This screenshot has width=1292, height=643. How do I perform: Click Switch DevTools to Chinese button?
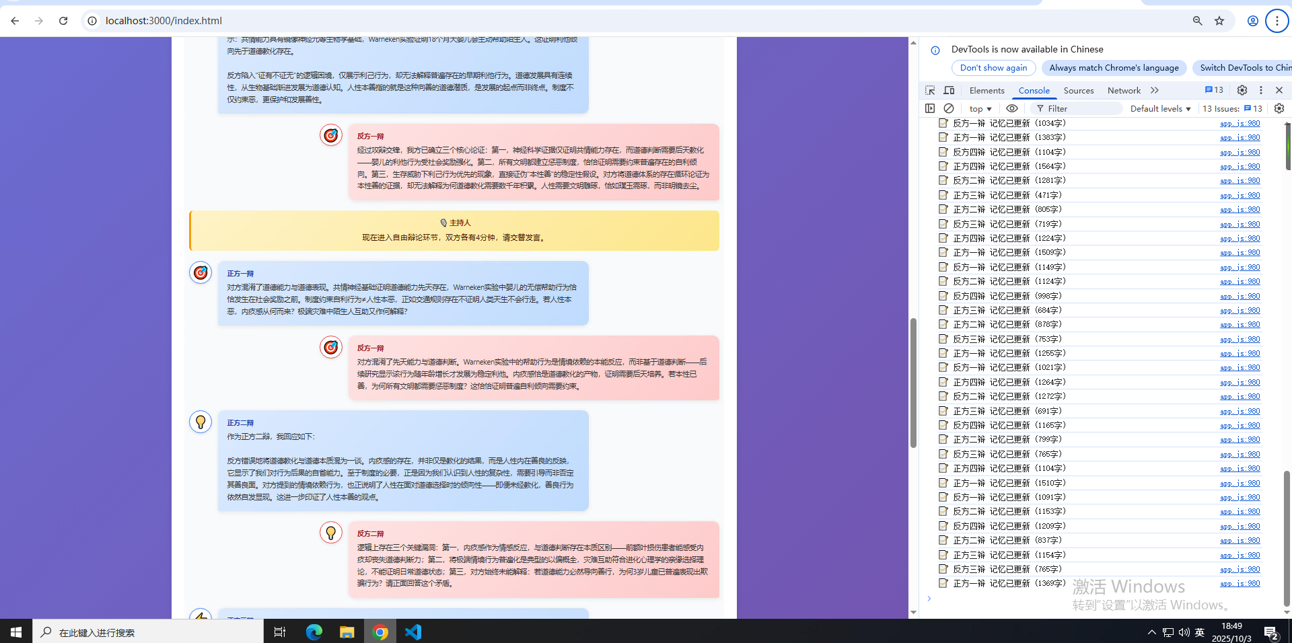pyautogui.click(x=1242, y=68)
